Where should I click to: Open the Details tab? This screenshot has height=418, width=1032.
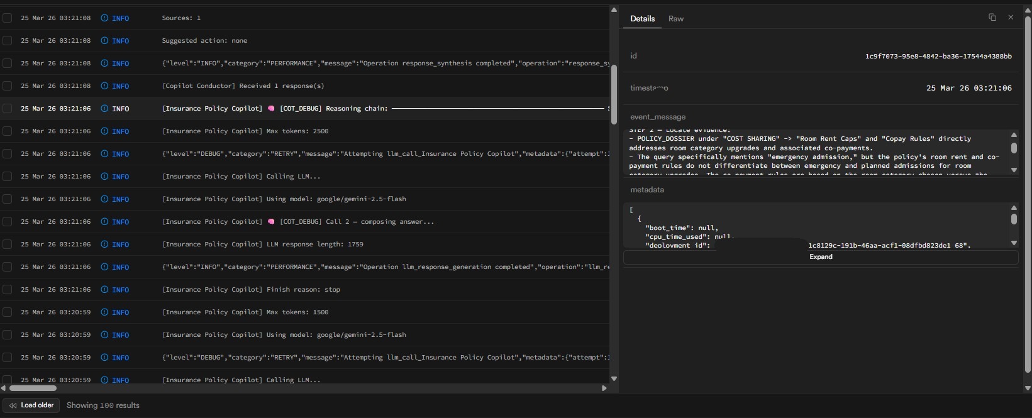(642, 19)
